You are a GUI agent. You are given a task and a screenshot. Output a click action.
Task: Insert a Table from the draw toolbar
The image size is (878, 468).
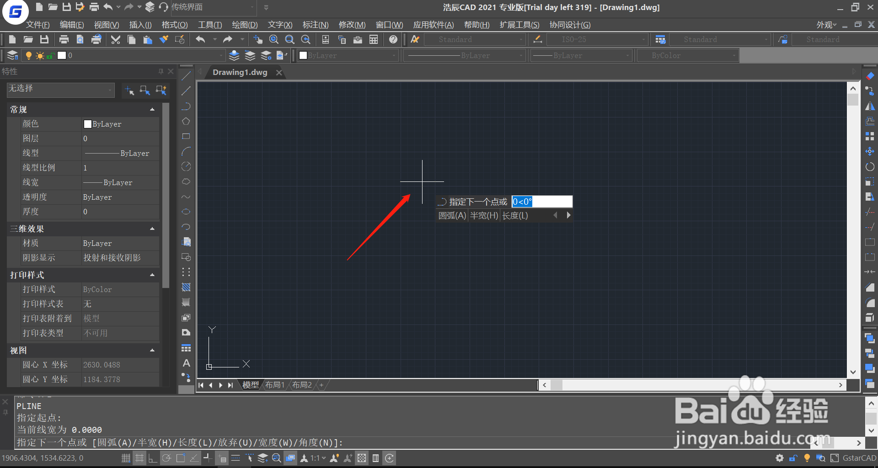186,348
